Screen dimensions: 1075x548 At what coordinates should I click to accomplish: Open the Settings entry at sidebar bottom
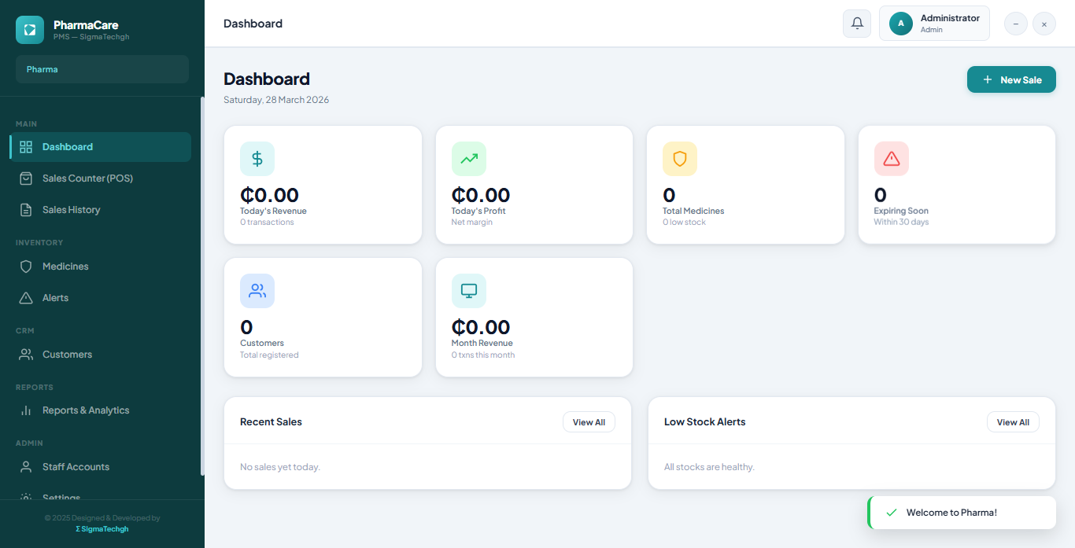[60, 495]
